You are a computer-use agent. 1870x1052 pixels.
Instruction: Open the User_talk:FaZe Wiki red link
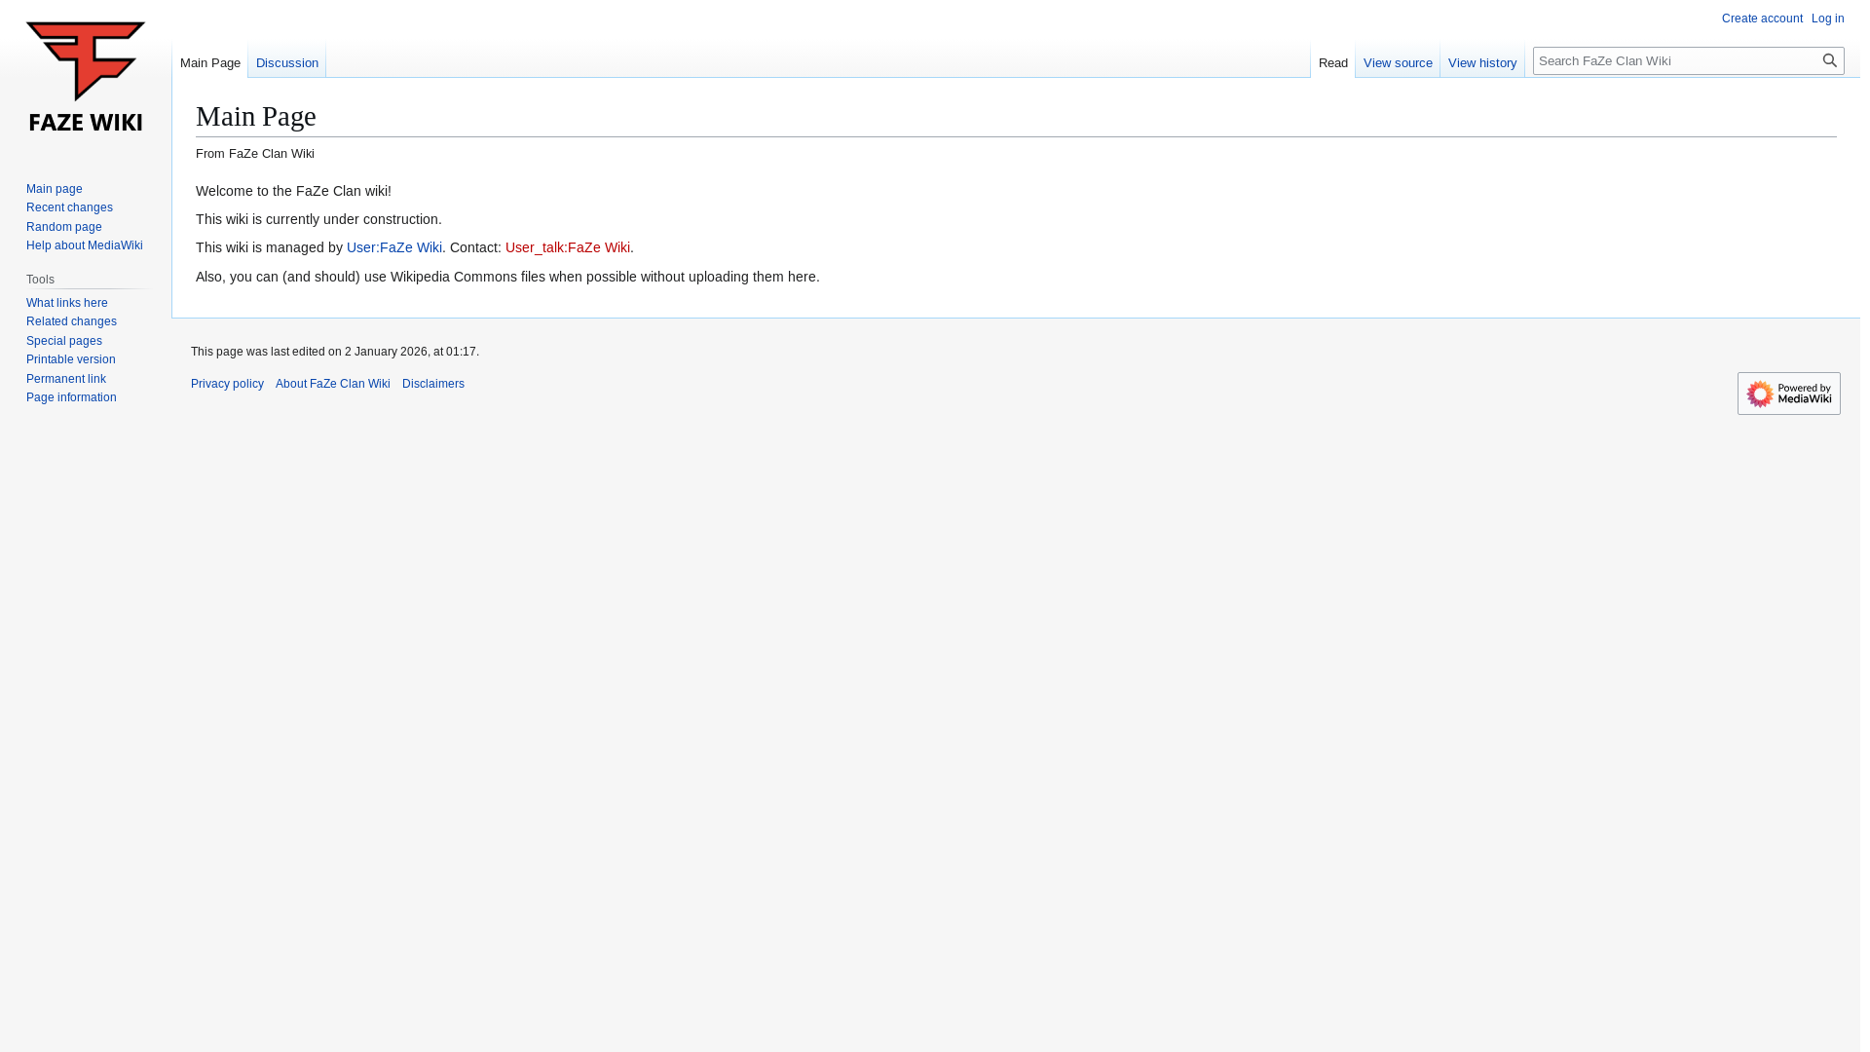(568, 247)
